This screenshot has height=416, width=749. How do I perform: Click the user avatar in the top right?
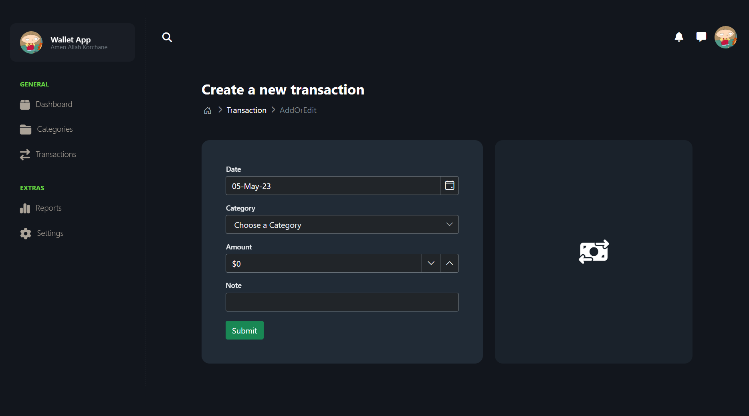(726, 37)
